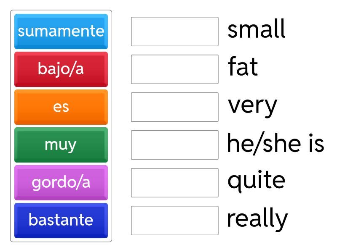Click the tile tray's top border strip
This screenshot has width=337, height=252.
coord(61,12)
